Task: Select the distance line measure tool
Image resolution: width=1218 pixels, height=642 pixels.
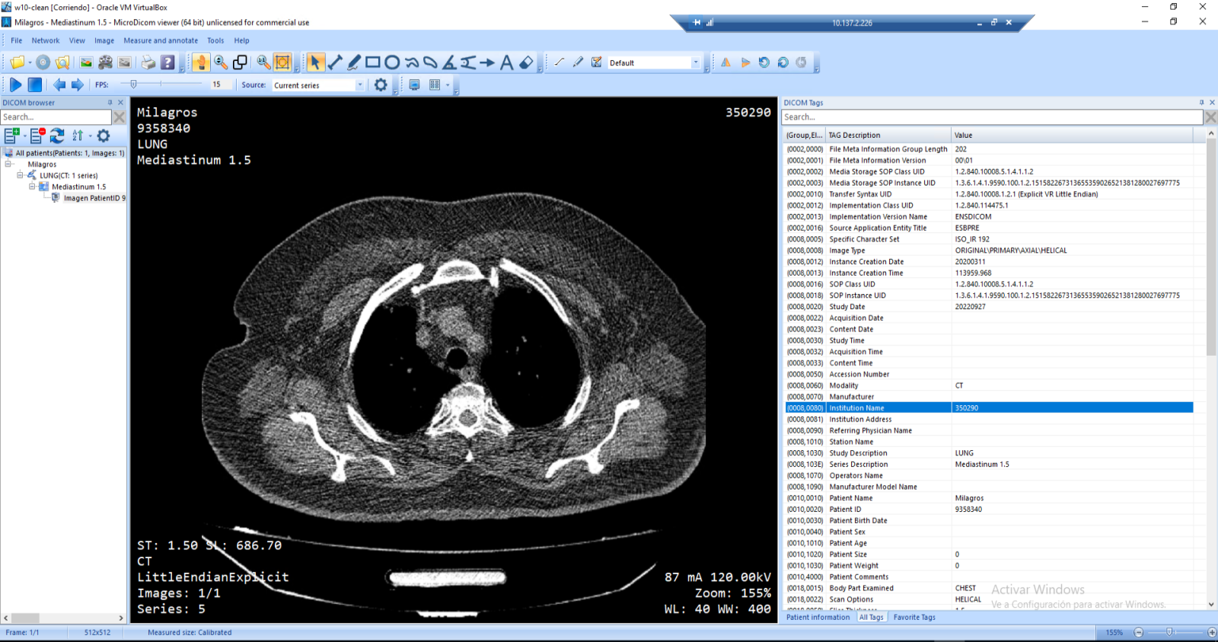Action: [x=335, y=62]
